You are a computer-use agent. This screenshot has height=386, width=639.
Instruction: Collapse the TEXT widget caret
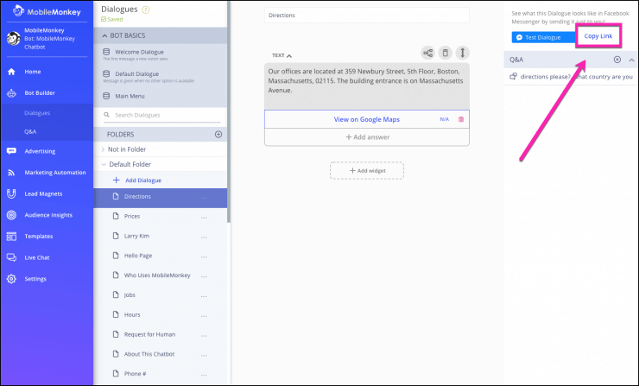[289, 56]
